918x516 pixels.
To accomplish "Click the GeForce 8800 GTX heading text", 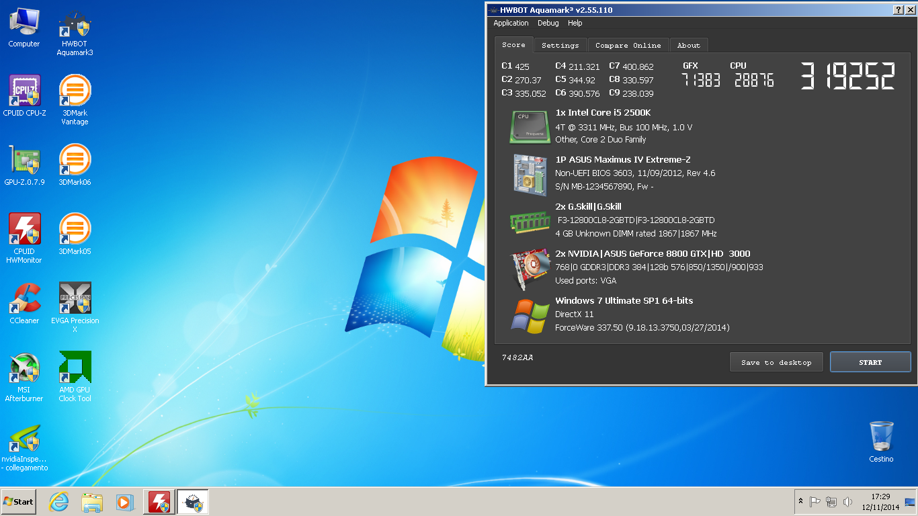I will [653, 254].
